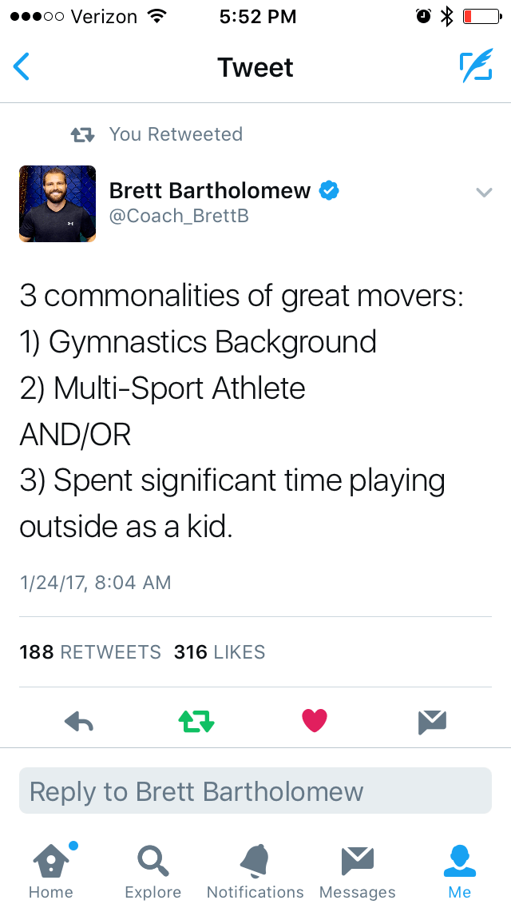The image size is (511, 908).
Task: Switch to the Explore tab
Action: click(153, 870)
